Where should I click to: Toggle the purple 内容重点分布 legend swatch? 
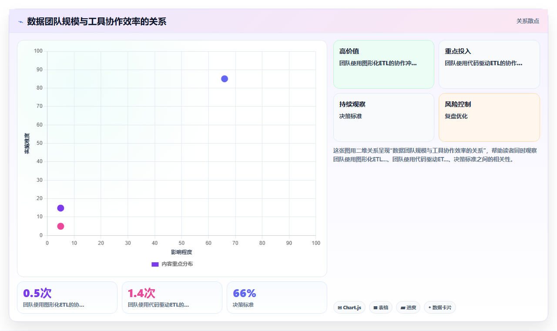tap(155, 264)
